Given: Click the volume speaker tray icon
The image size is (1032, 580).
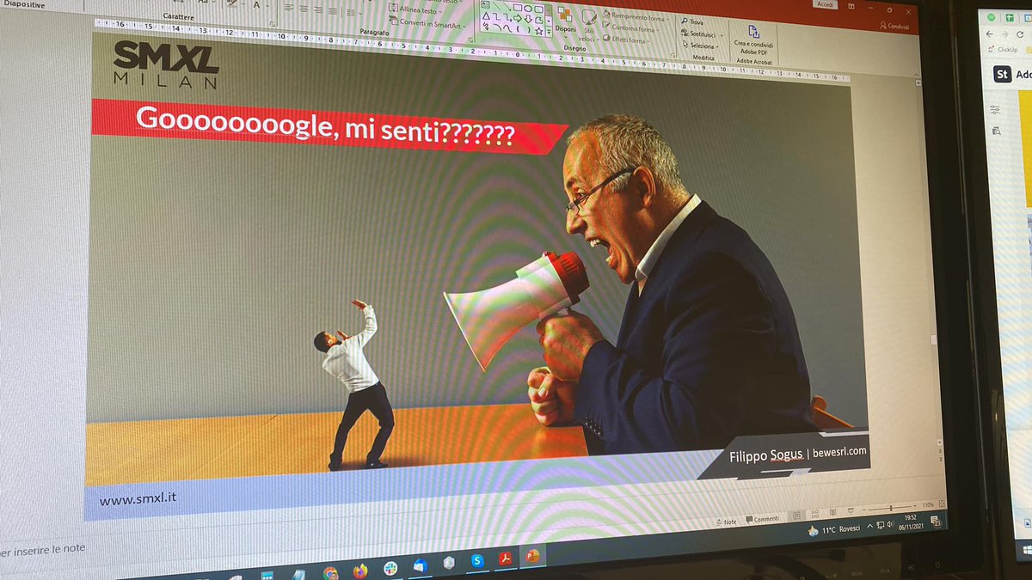Looking at the screenshot, I should point(892,525).
